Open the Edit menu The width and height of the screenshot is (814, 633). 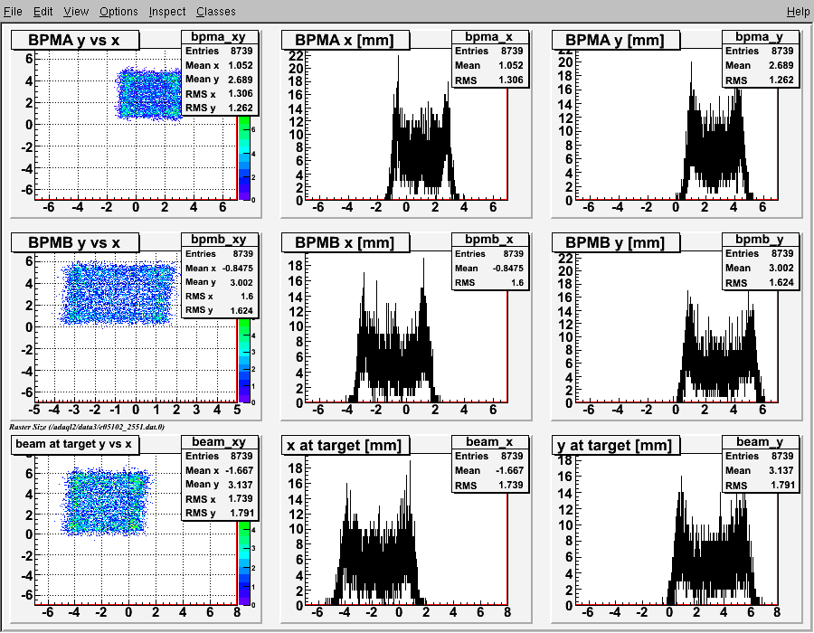(x=43, y=11)
